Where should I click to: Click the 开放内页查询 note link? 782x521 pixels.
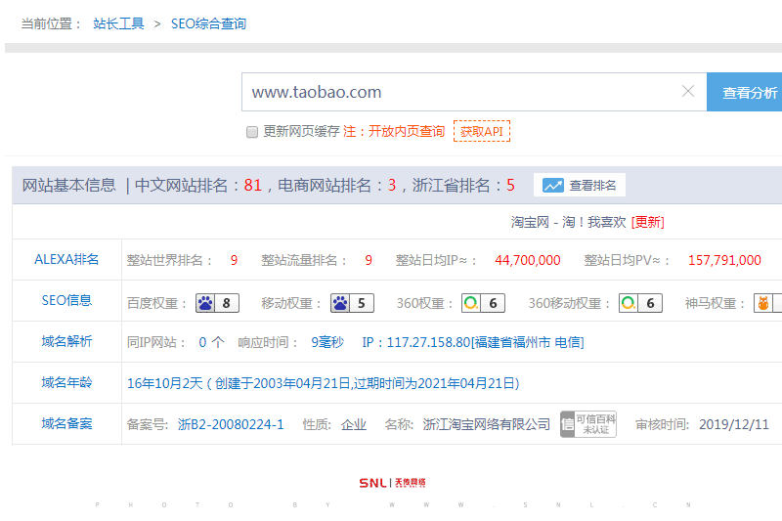coord(407,131)
